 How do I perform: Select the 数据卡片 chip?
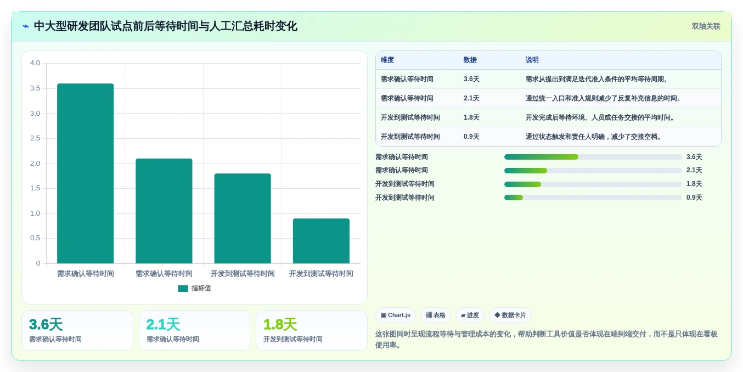pyautogui.click(x=510, y=315)
